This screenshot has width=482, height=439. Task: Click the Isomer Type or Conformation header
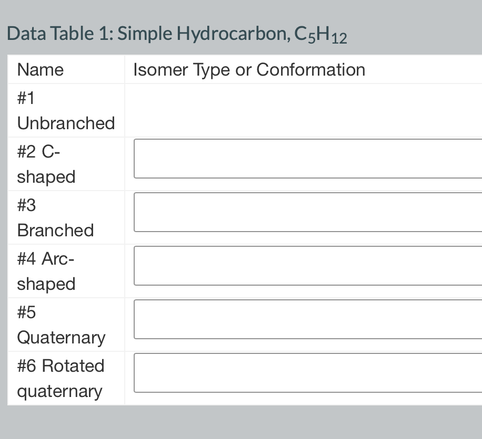[x=248, y=69]
